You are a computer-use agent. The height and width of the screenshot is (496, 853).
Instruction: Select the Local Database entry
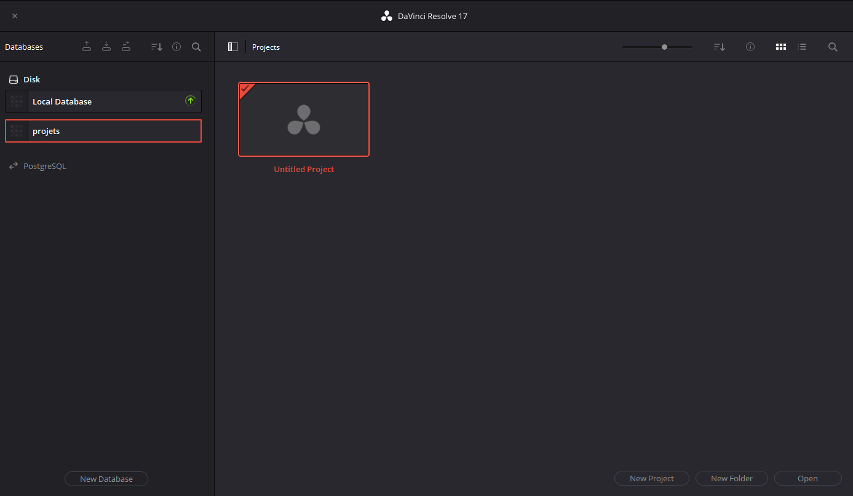coord(103,101)
